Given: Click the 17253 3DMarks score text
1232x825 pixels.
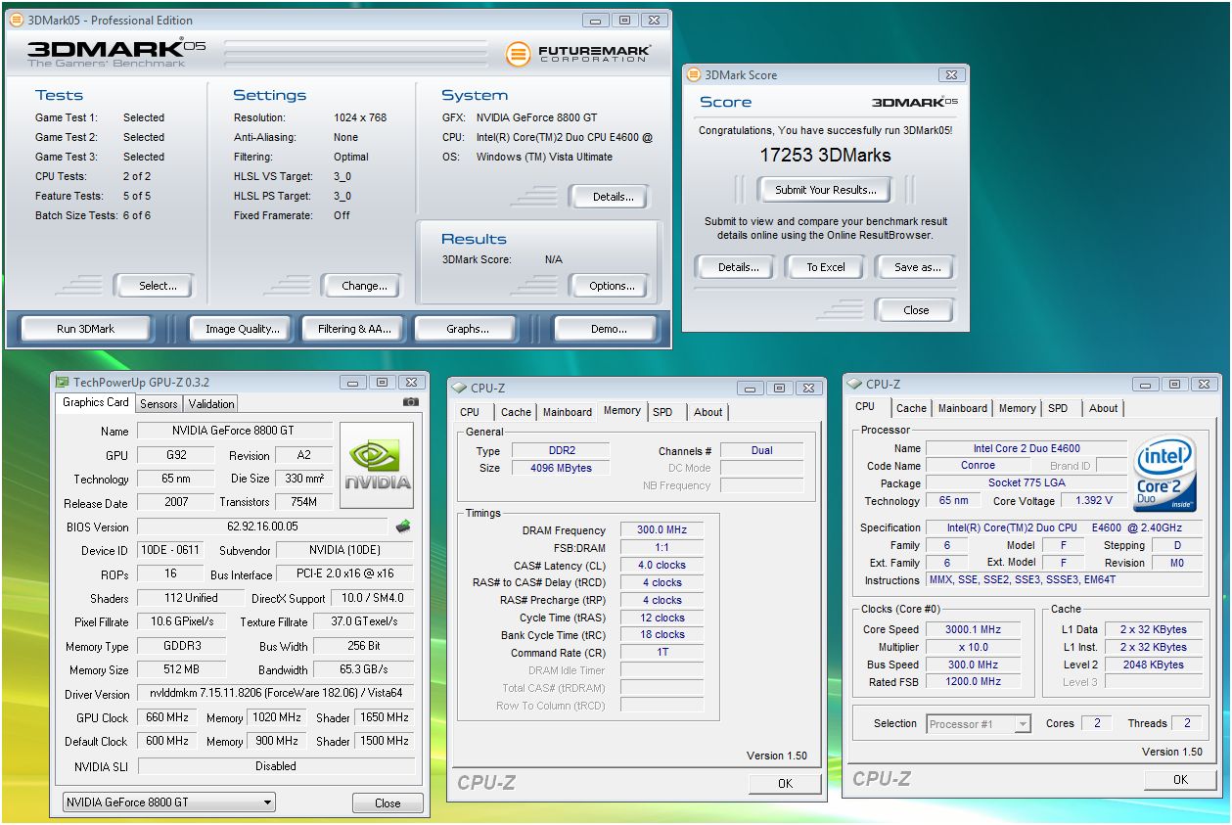Looking at the screenshot, I should (825, 155).
